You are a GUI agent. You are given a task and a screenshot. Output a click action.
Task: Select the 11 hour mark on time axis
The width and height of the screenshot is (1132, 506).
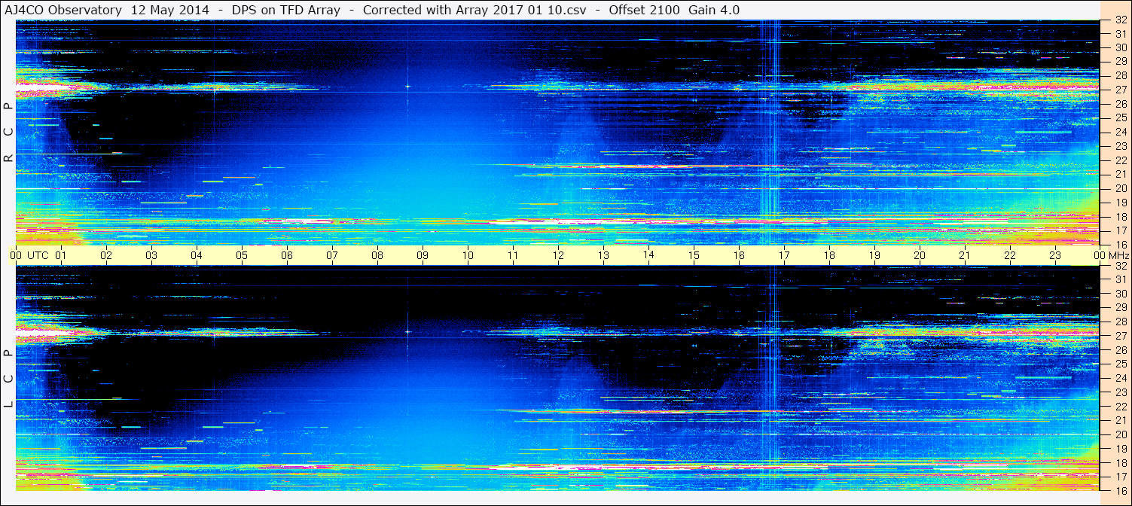click(513, 255)
